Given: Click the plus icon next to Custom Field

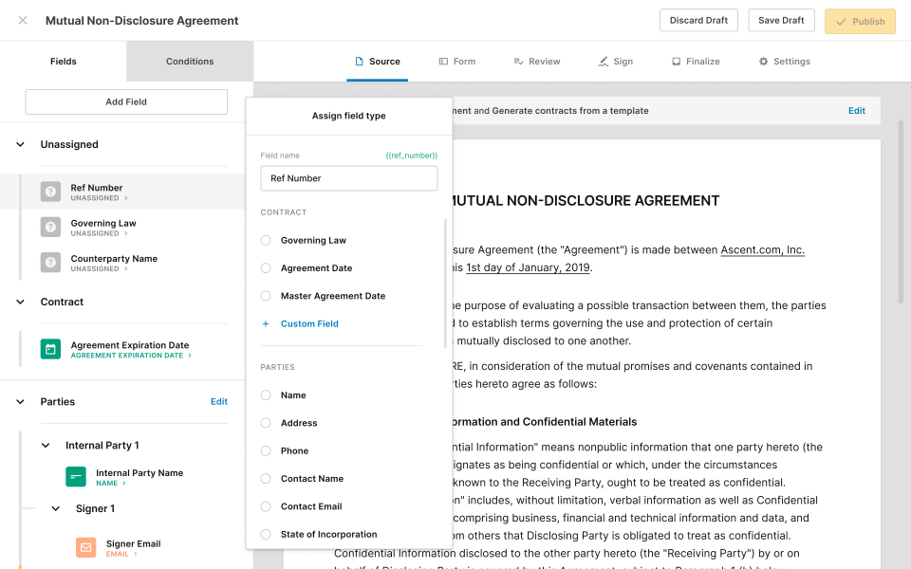Looking at the screenshot, I should [266, 324].
